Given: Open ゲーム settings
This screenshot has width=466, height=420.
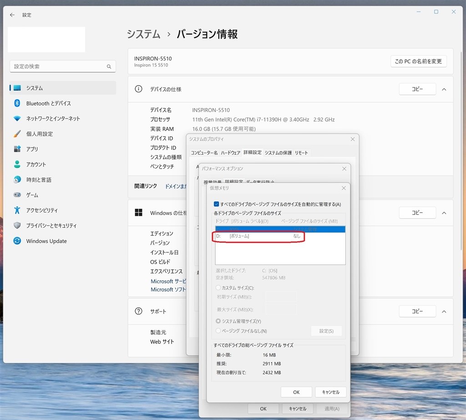Looking at the screenshot, I should (x=62, y=195).
